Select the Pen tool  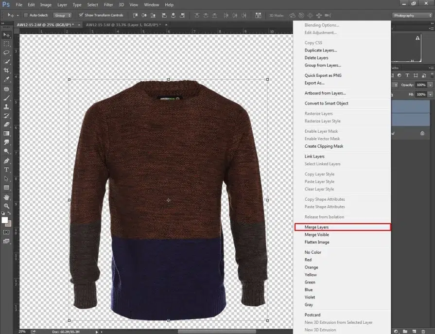point(6,160)
